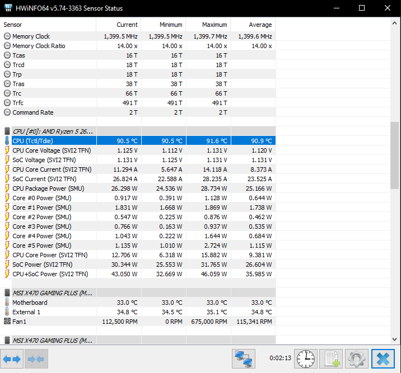Click the vertical scrollbar thumb
The width and height of the screenshot is (401, 373).
394,155
